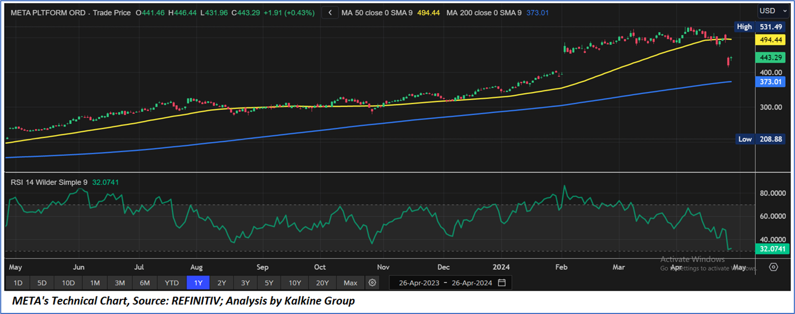The height and width of the screenshot is (314, 795).
Task: Open the USD currency dropdown
Action: 774,11
